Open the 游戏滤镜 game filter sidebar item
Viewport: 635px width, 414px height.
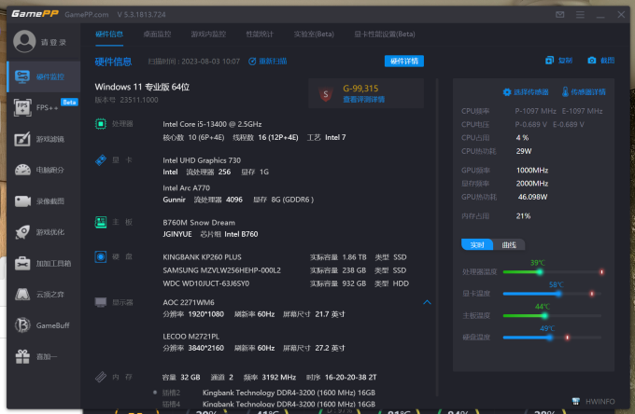point(44,139)
